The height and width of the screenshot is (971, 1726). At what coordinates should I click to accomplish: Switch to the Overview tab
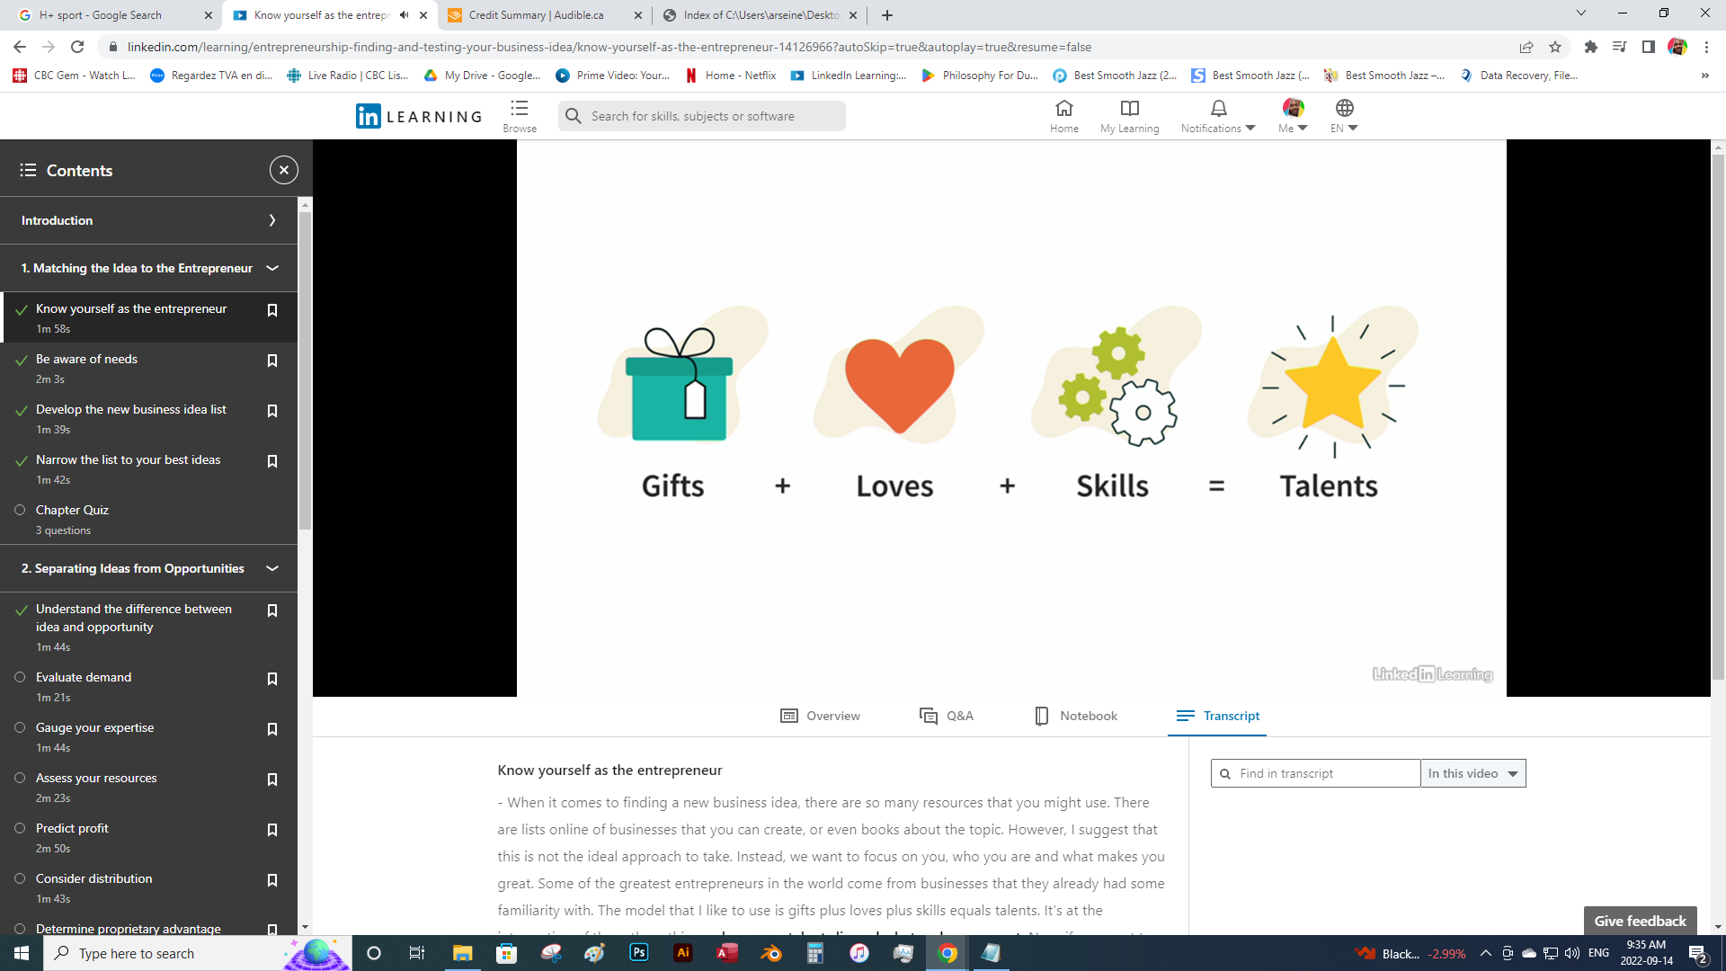coord(821,716)
